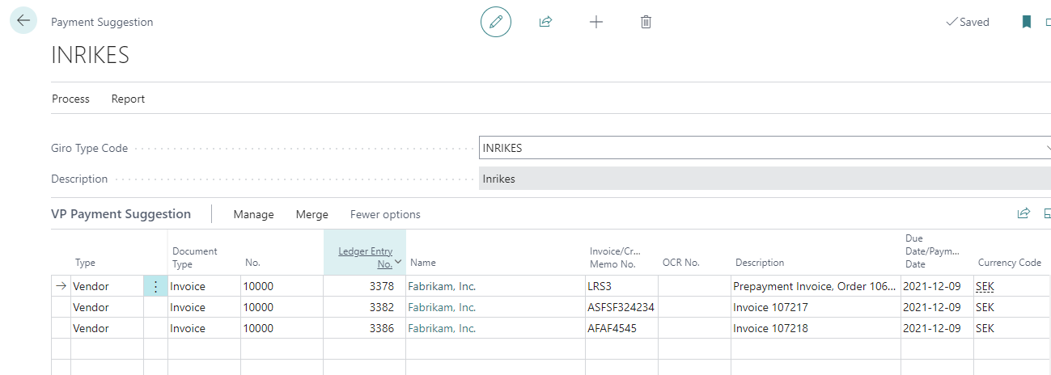
Task: Click due date in row 3382
Action: [x=931, y=307]
